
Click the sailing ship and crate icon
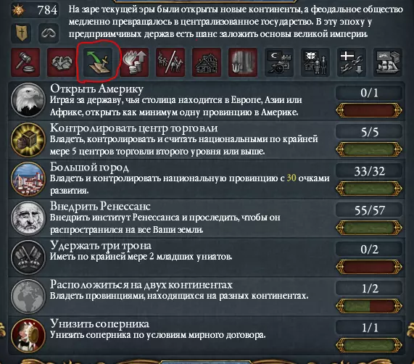point(388,62)
